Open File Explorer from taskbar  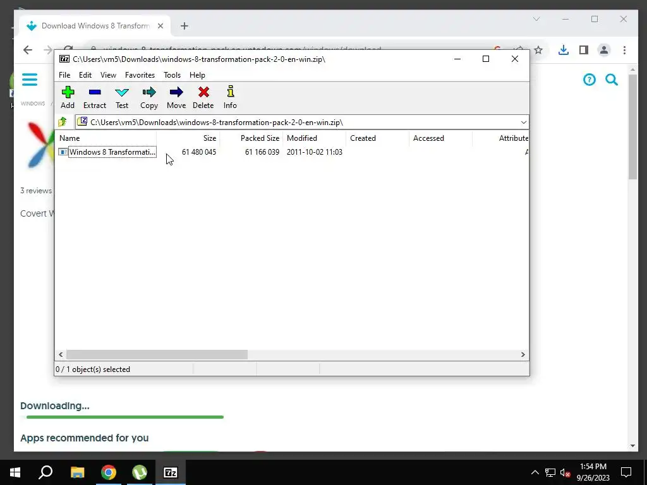[x=77, y=472]
